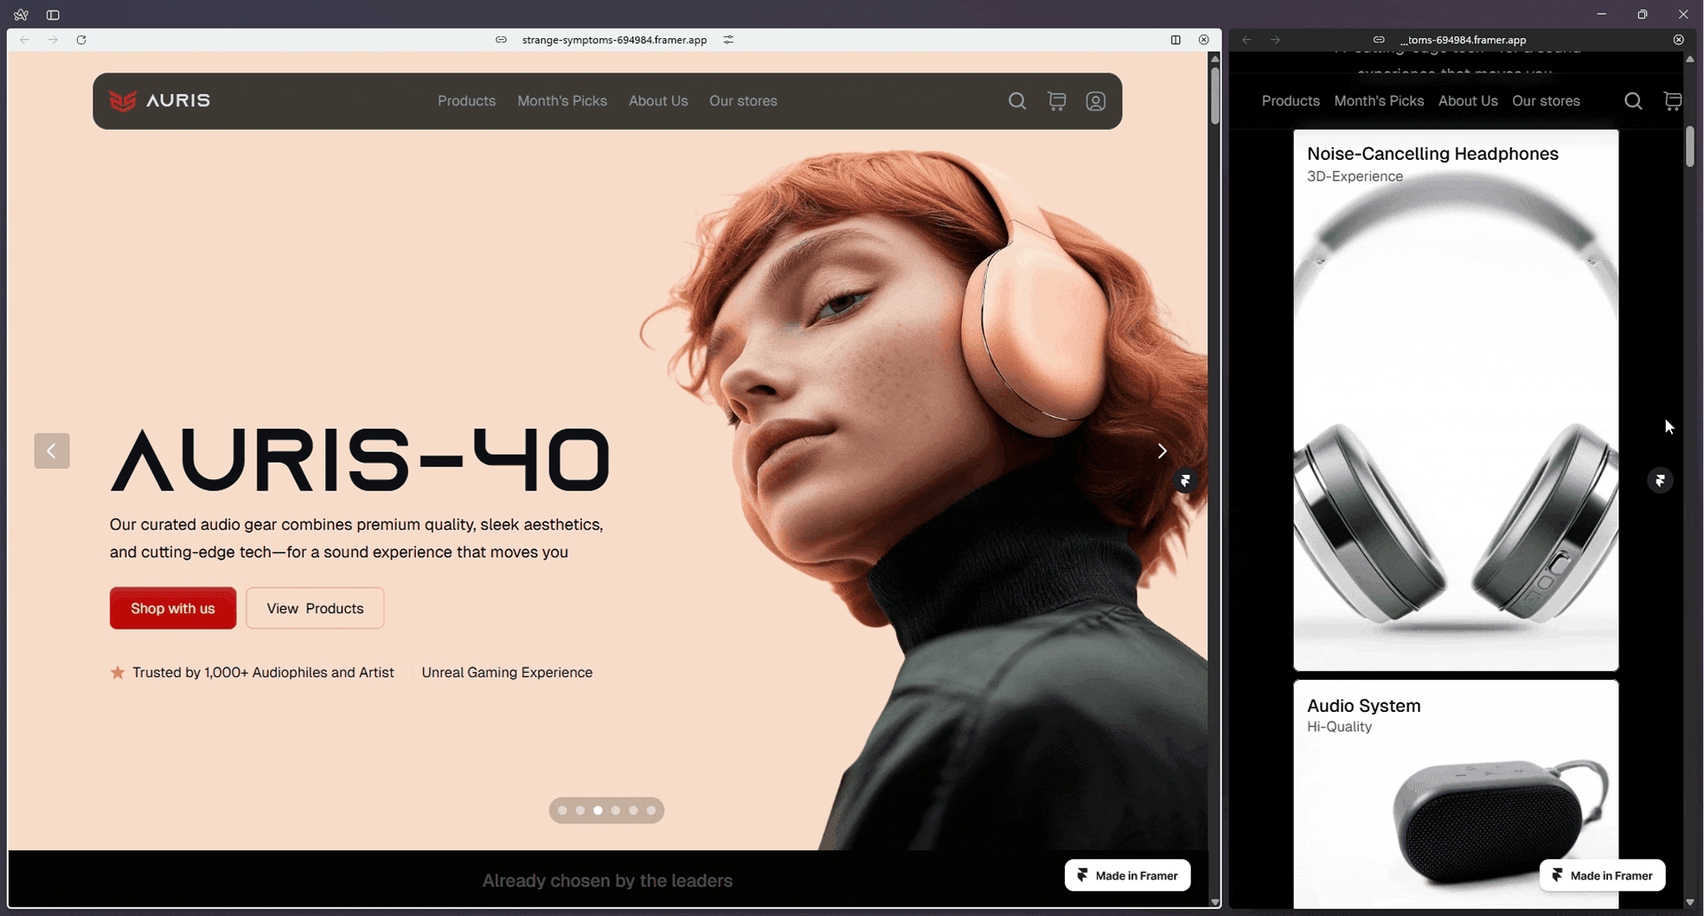
Task: Reload the left pane page
Action: (x=81, y=40)
